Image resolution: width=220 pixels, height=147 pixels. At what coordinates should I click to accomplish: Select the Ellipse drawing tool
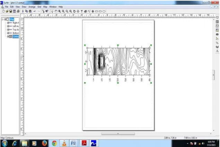pos(104,11)
